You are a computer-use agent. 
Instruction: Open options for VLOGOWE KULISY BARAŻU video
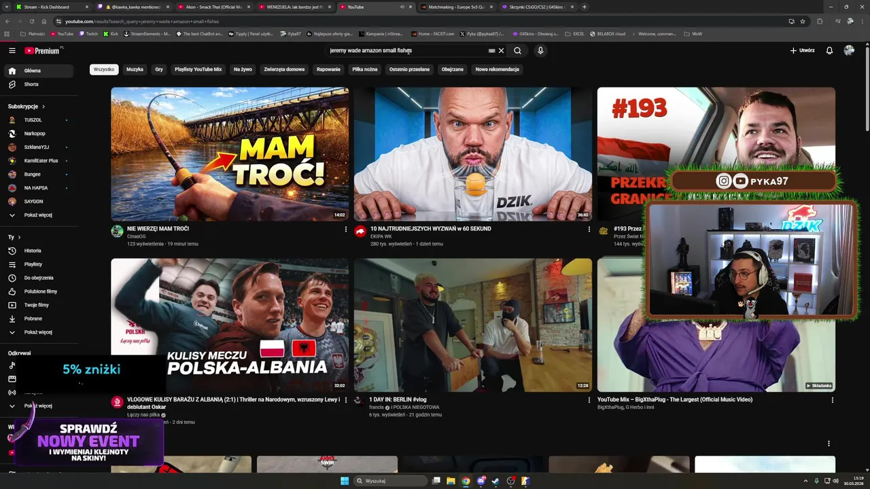(x=346, y=400)
